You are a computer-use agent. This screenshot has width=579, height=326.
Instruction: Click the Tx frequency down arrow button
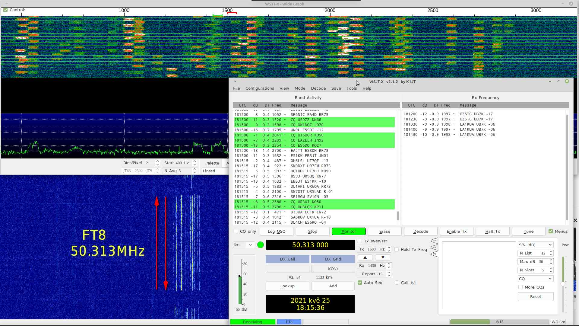coord(383,257)
